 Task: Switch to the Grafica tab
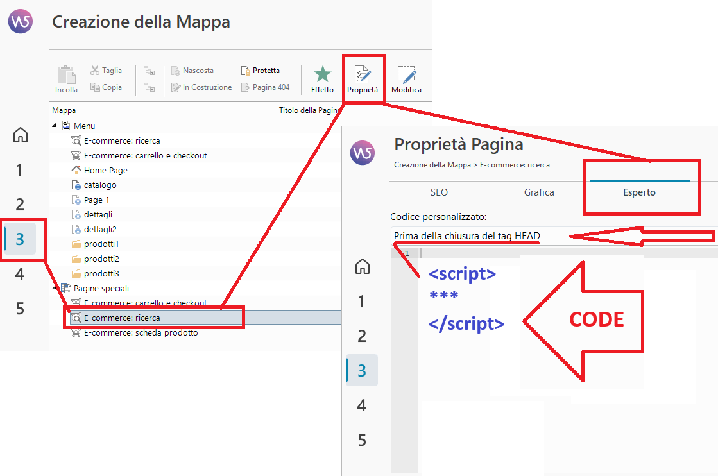tap(539, 192)
